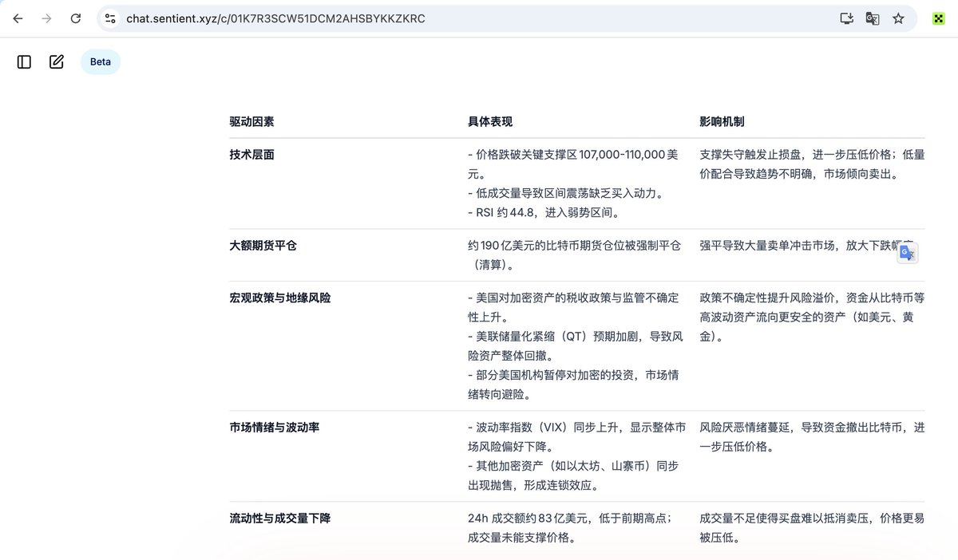Go back to the previous page
Viewport: 958px width, 560px height.
click(18, 18)
